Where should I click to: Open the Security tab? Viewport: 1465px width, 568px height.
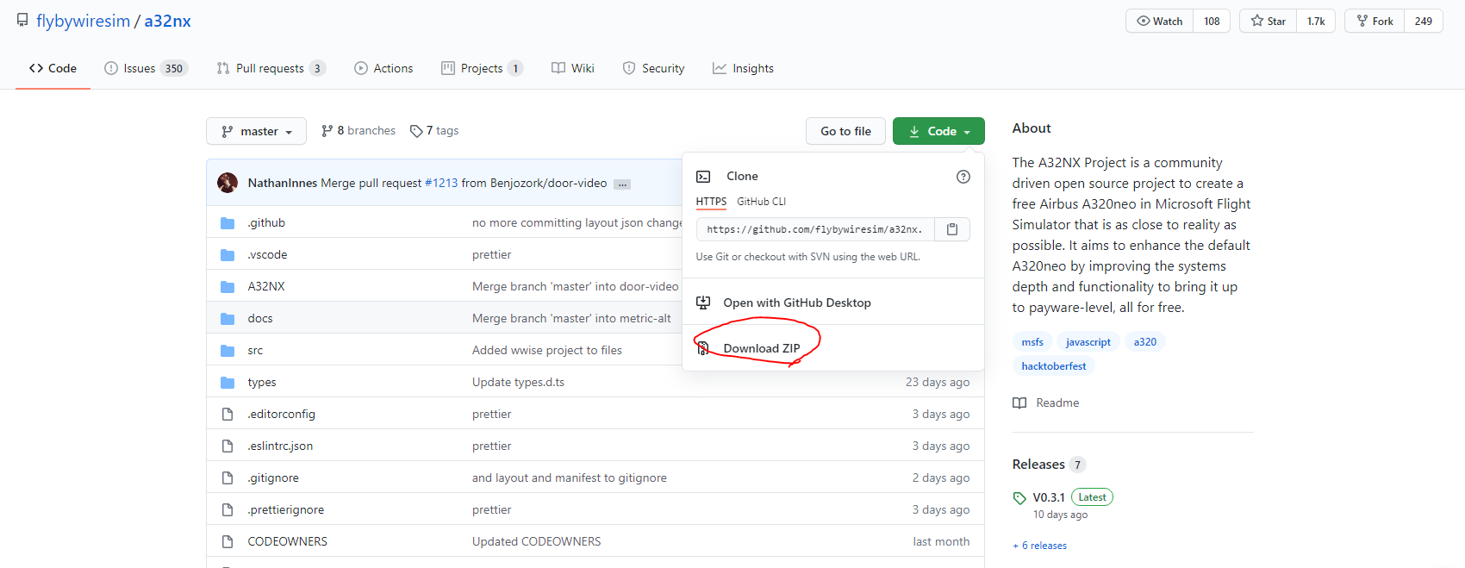pyautogui.click(x=653, y=68)
